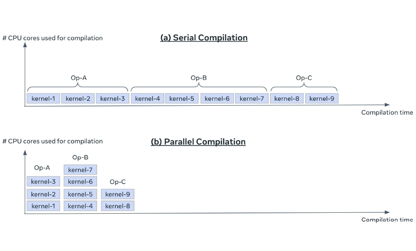Click the Op-B label above the parallel stack
Viewport: 416px width, 251px height.
click(x=80, y=157)
